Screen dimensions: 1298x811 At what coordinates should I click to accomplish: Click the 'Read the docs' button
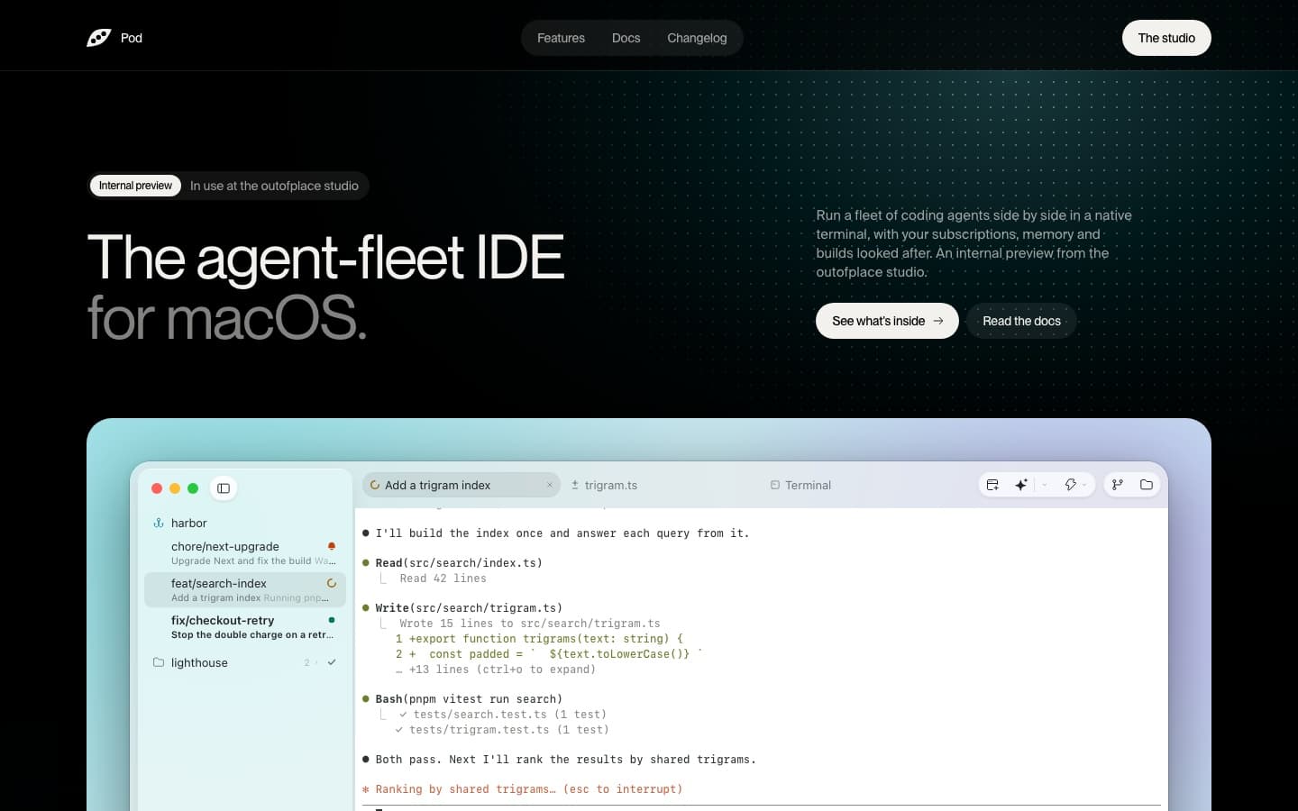pyautogui.click(x=1021, y=321)
